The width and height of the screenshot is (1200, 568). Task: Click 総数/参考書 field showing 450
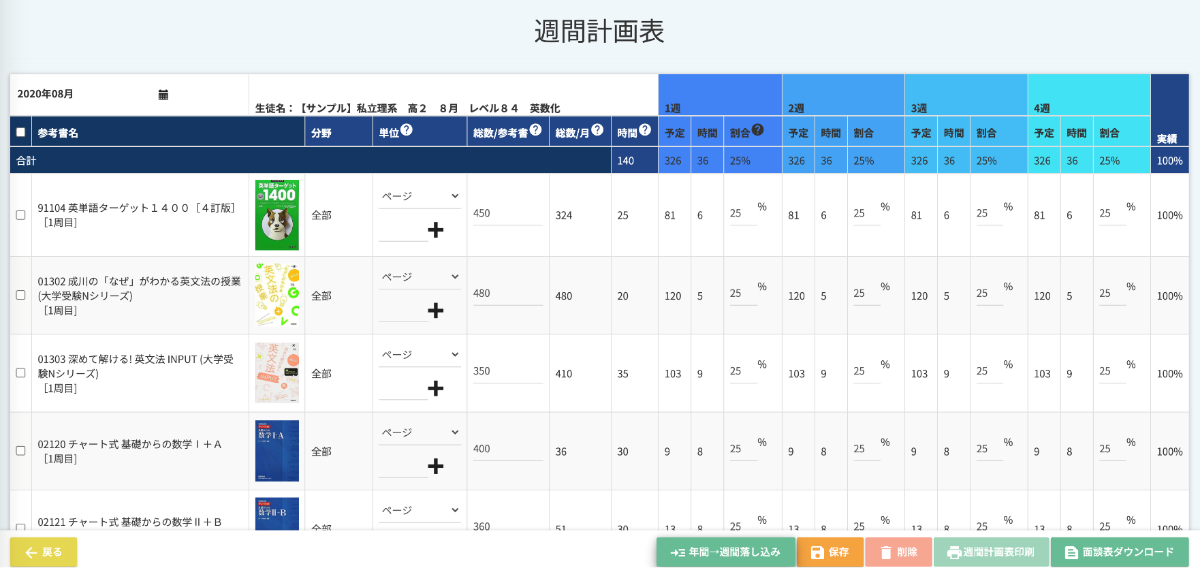pyautogui.click(x=507, y=214)
